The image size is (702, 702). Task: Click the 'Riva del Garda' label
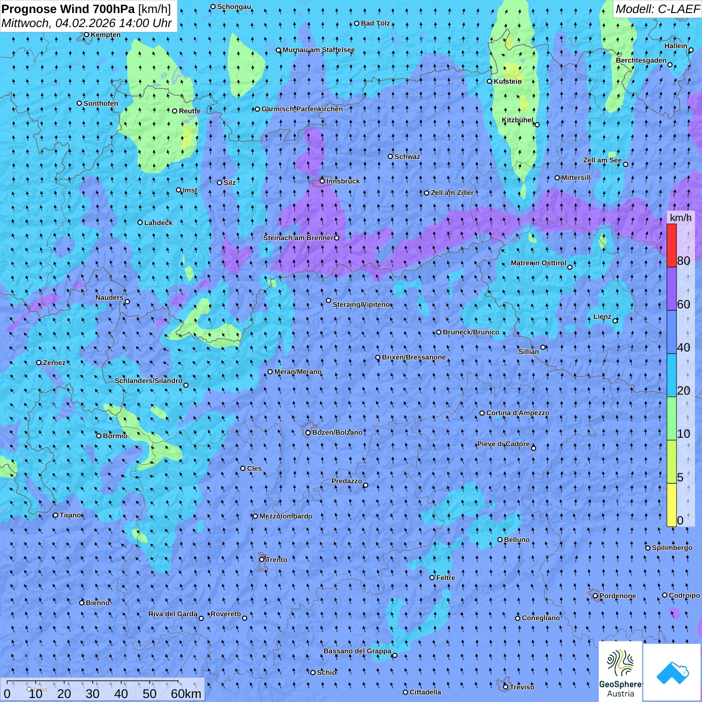pos(173,614)
